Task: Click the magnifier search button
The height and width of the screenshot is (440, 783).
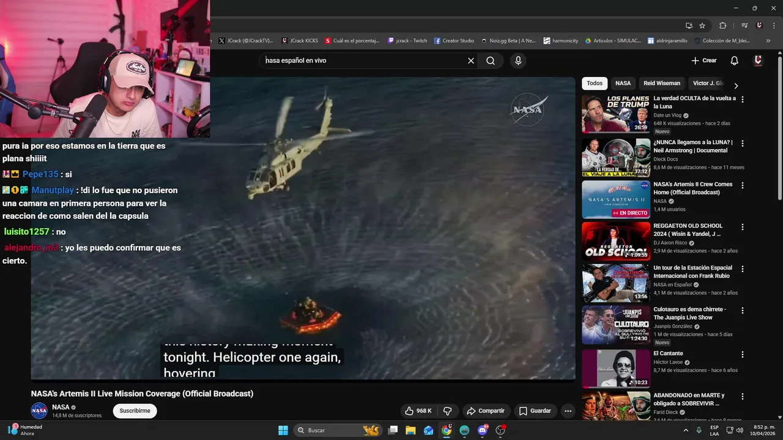Action: [x=491, y=61]
